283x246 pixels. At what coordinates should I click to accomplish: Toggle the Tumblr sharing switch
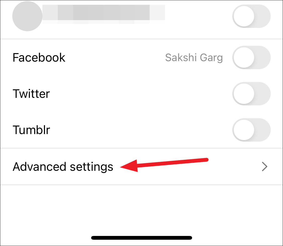point(251,130)
